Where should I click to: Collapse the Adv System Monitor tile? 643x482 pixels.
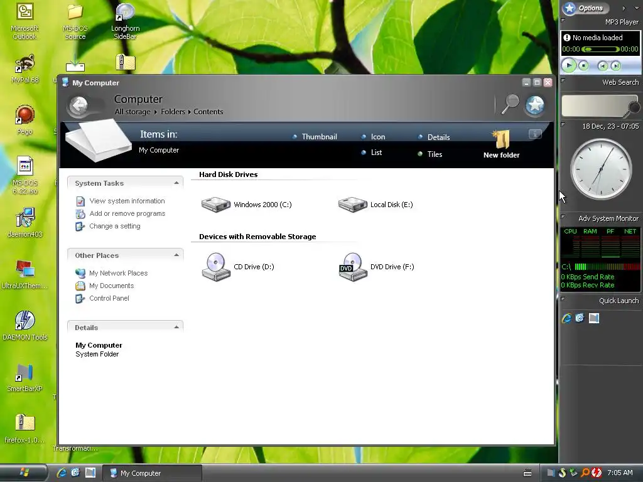[x=563, y=217]
